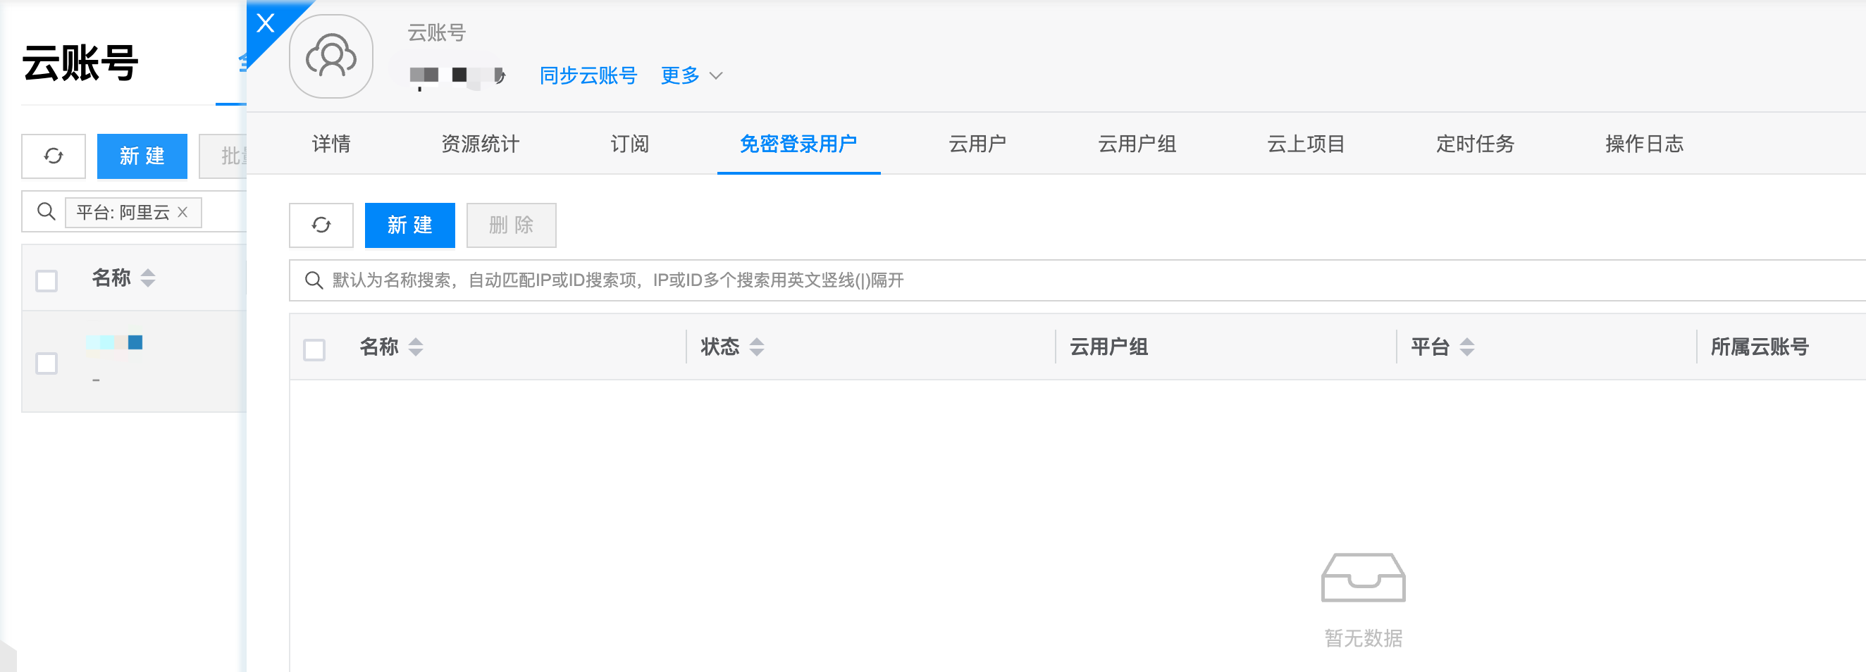Toggle select-all checkbox in account list
Viewport: 1866px width, 672px height.
47,280
